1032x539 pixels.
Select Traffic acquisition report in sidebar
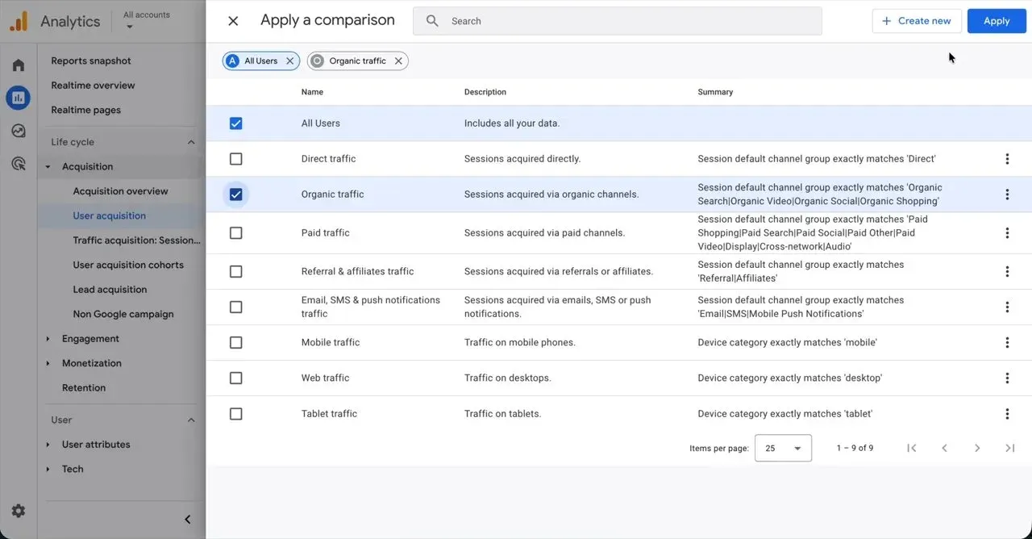point(136,240)
